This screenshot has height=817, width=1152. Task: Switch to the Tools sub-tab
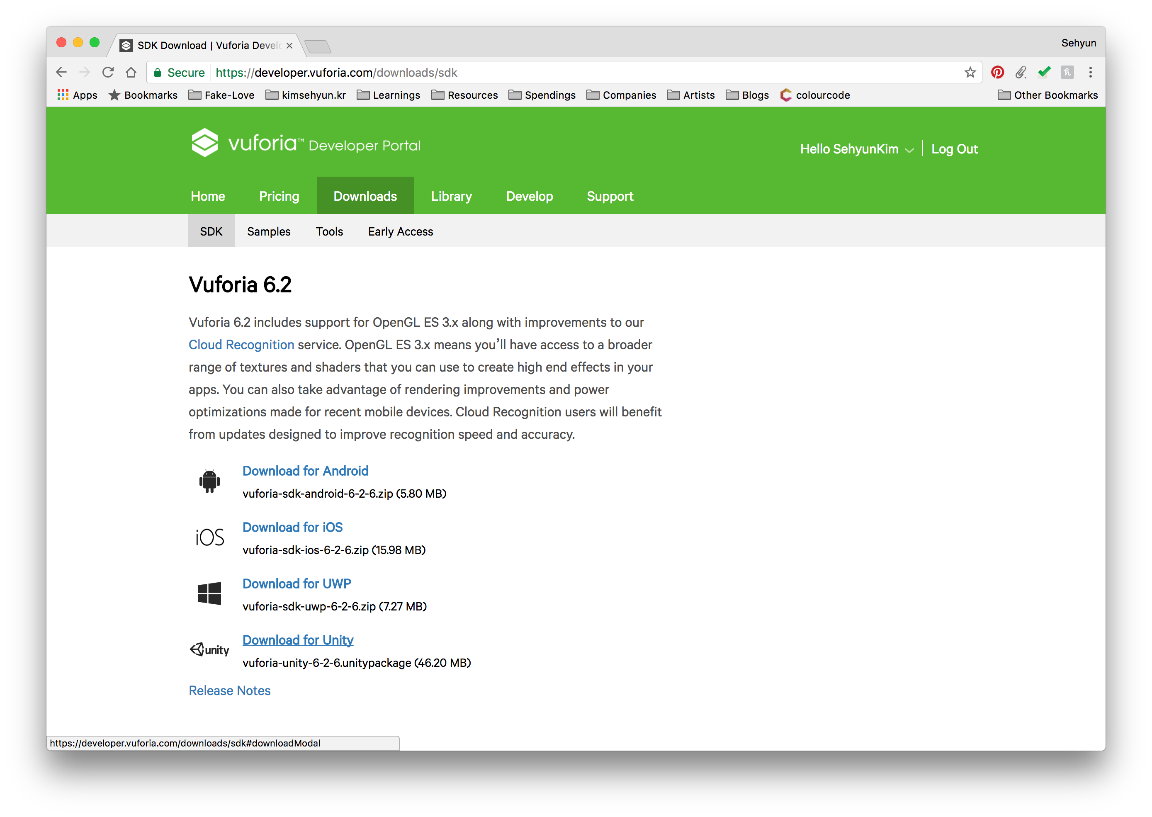point(330,231)
